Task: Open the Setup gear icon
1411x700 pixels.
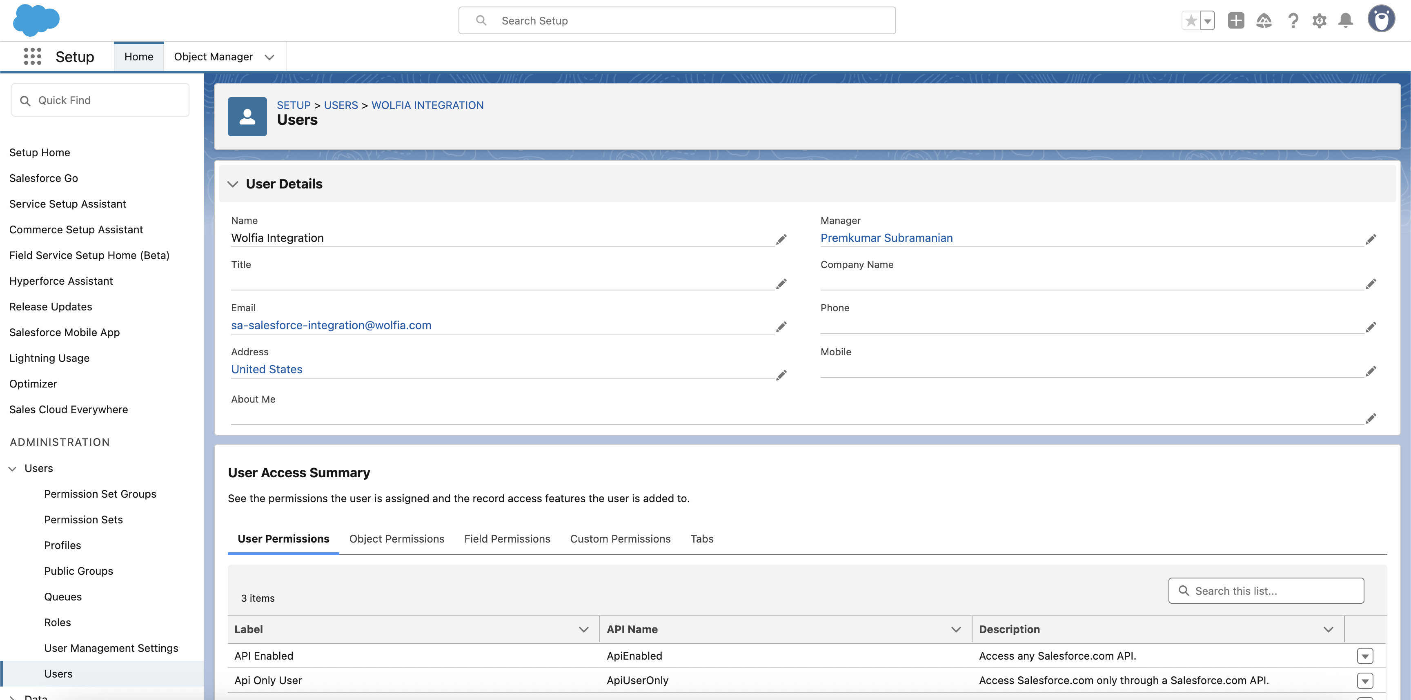Action: (x=1320, y=20)
